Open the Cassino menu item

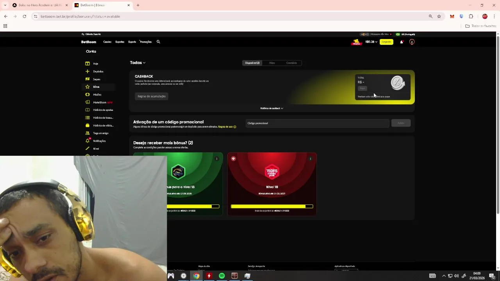tap(107, 42)
